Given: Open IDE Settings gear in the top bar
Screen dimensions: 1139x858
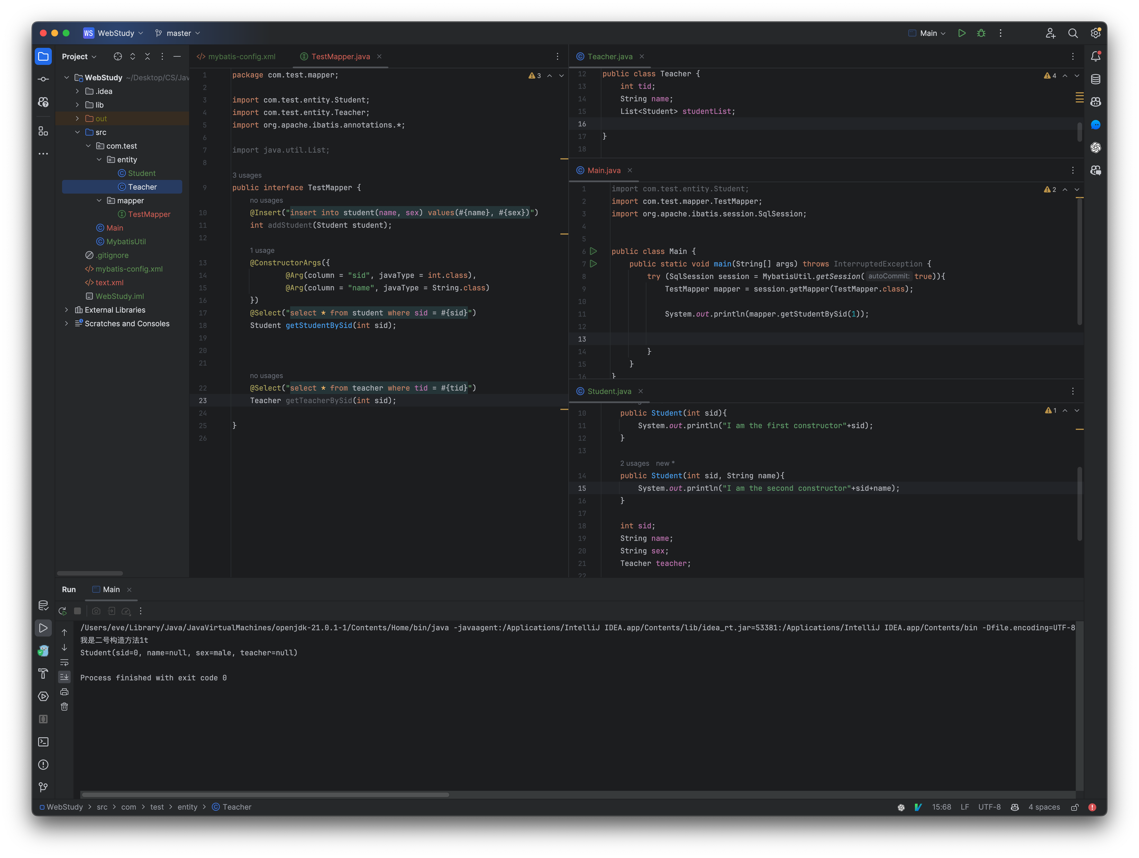Looking at the screenshot, I should [1095, 33].
